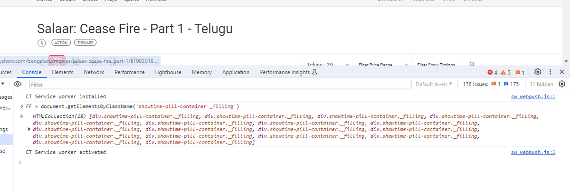This screenshot has height=192, width=570.
Task: Open first sw_webpush.js:1 source link
Action: [533, 96]
